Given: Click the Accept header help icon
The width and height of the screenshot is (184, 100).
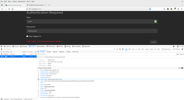Looking at the screenshot, I should 38,70.
